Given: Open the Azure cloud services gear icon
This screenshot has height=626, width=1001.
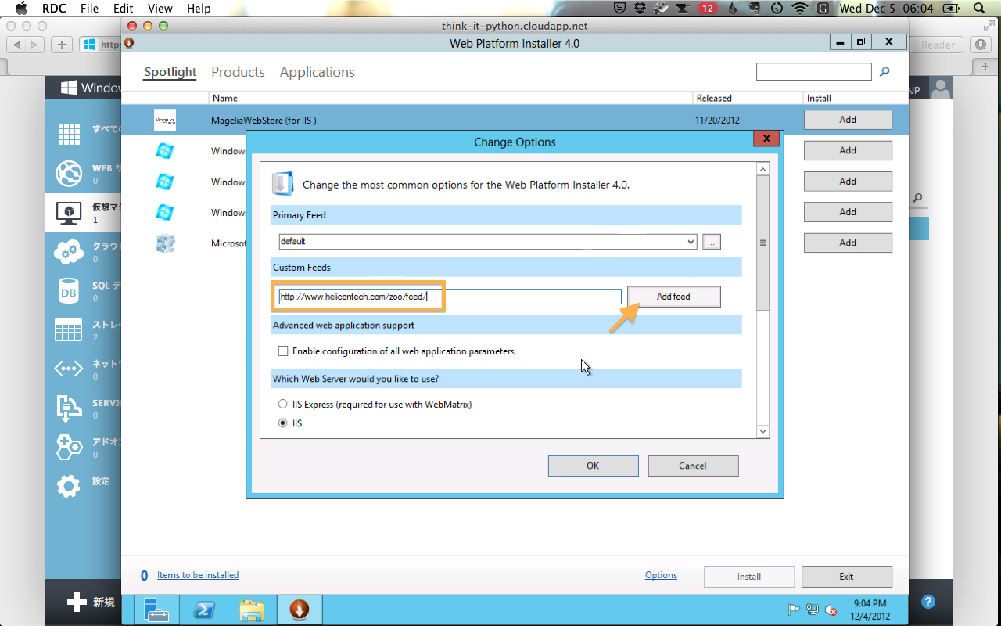Looking at the screenshot, I should (x=69, y=251).
